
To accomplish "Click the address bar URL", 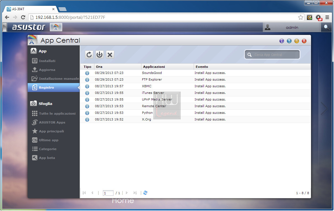I will coord(70,17).
